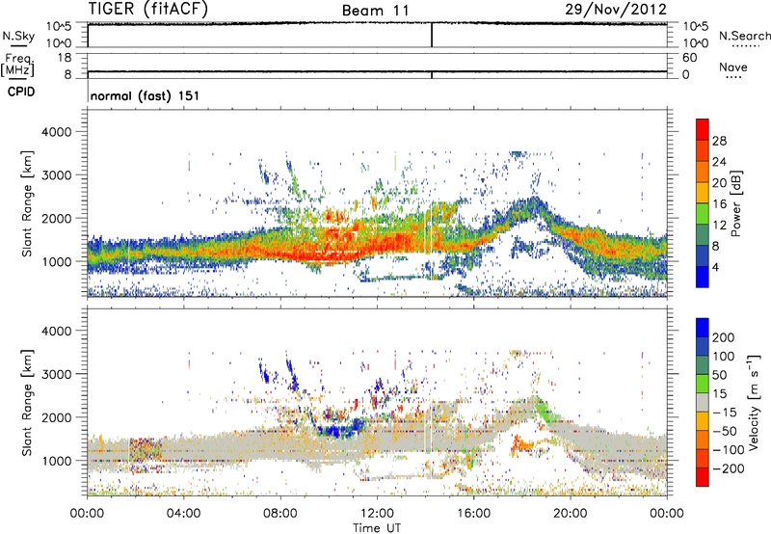Click the 12:00 time tick label
Screen dimensions: 771x534
coord(377,514)
